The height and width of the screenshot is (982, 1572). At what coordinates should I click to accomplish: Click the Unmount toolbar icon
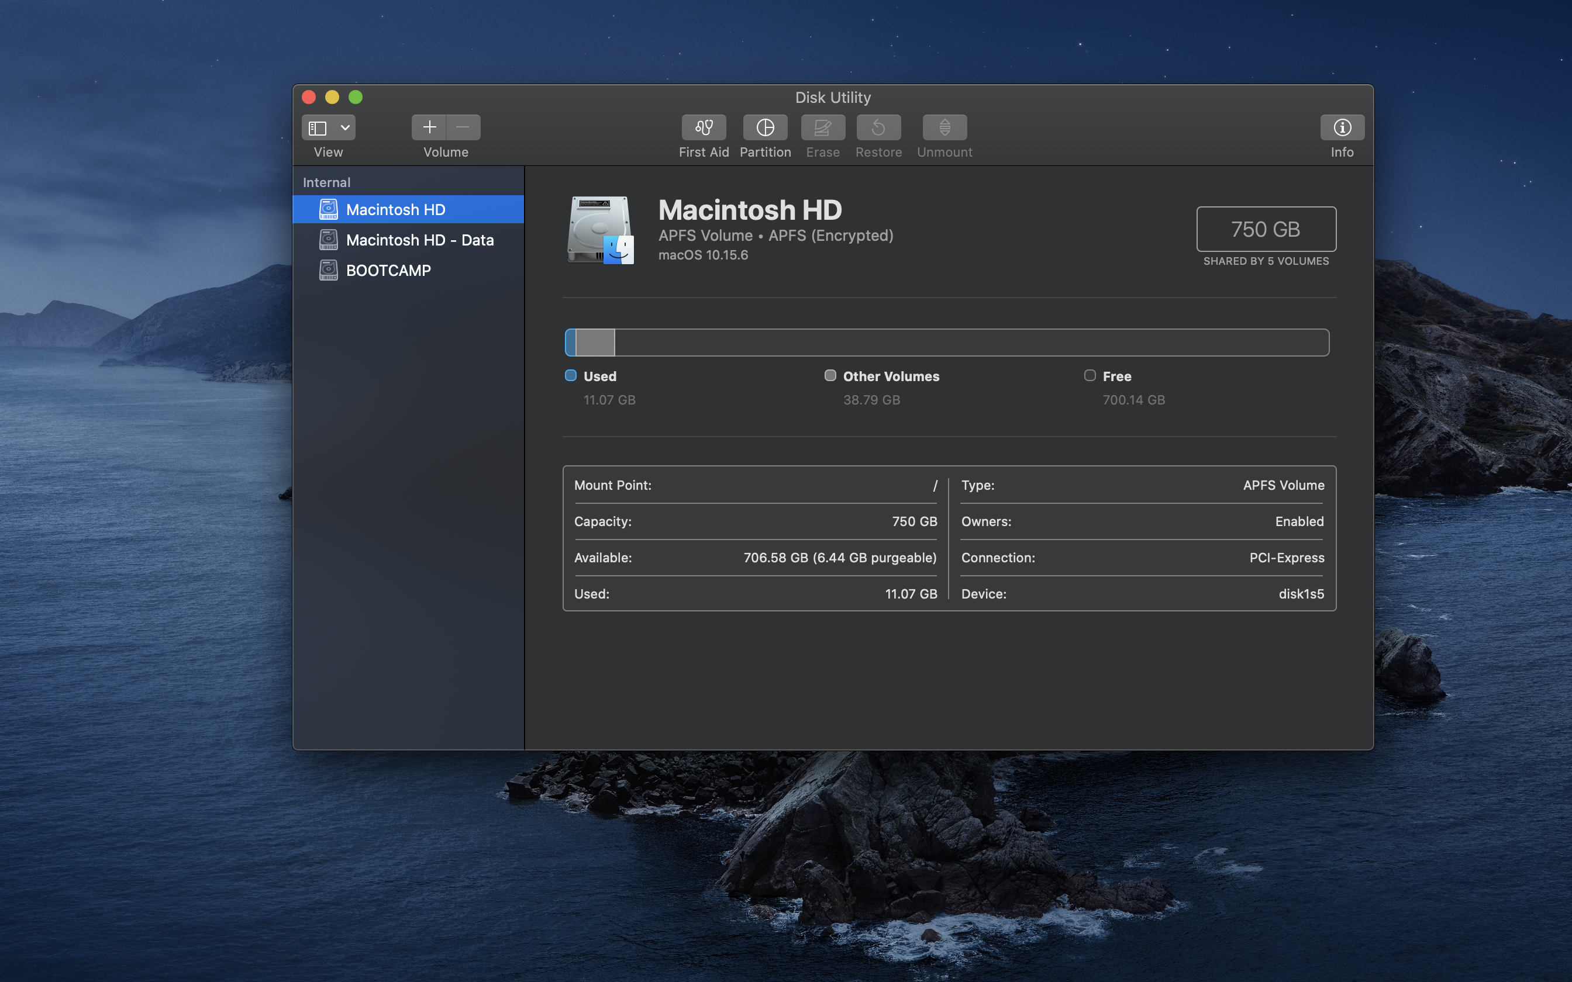944,127
